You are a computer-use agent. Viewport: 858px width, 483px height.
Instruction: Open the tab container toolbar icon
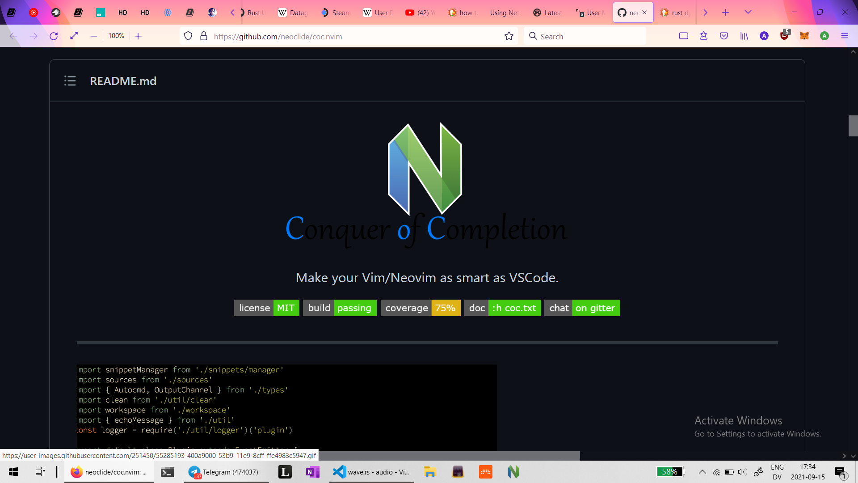click(x=684, y=36)
